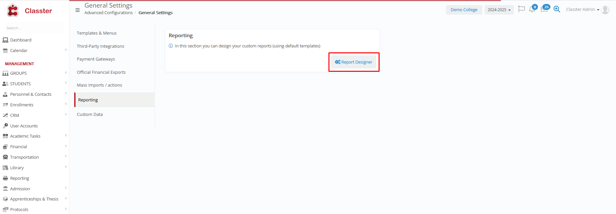The image size is (616, 214).
Task: Click the hamburger menu icon
Action: click(77, 10)
